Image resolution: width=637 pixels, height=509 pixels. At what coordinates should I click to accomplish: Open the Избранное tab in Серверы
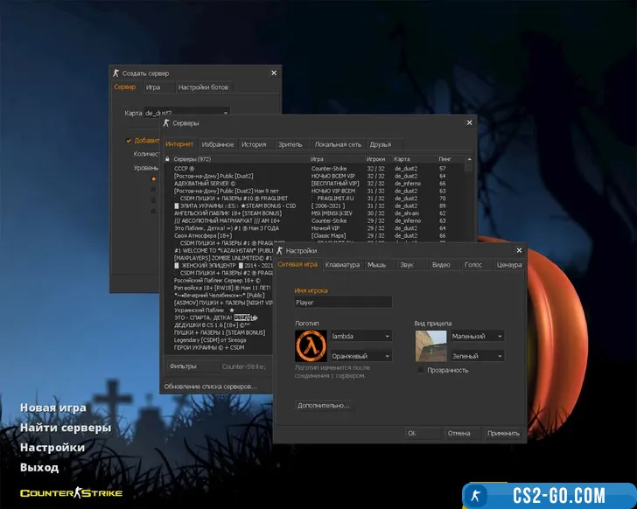[x=218, y=144]
